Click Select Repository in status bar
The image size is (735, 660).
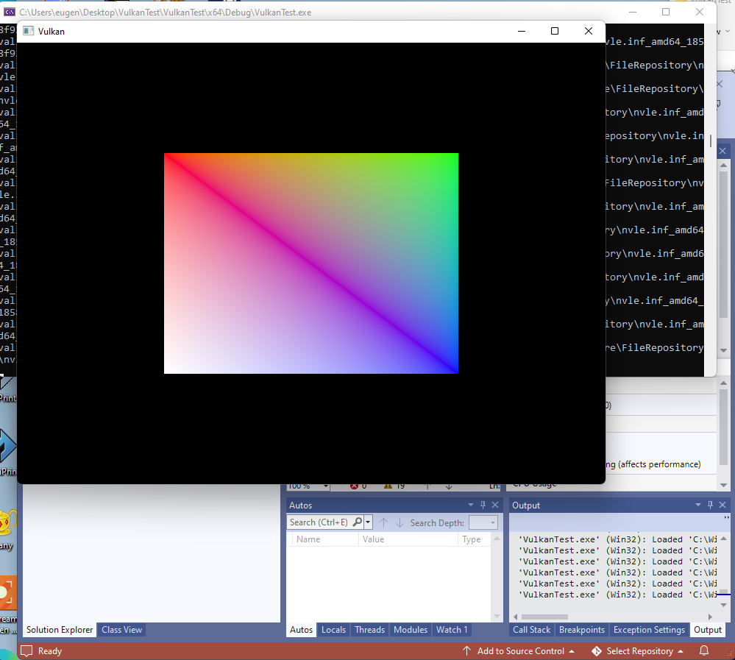639,651
